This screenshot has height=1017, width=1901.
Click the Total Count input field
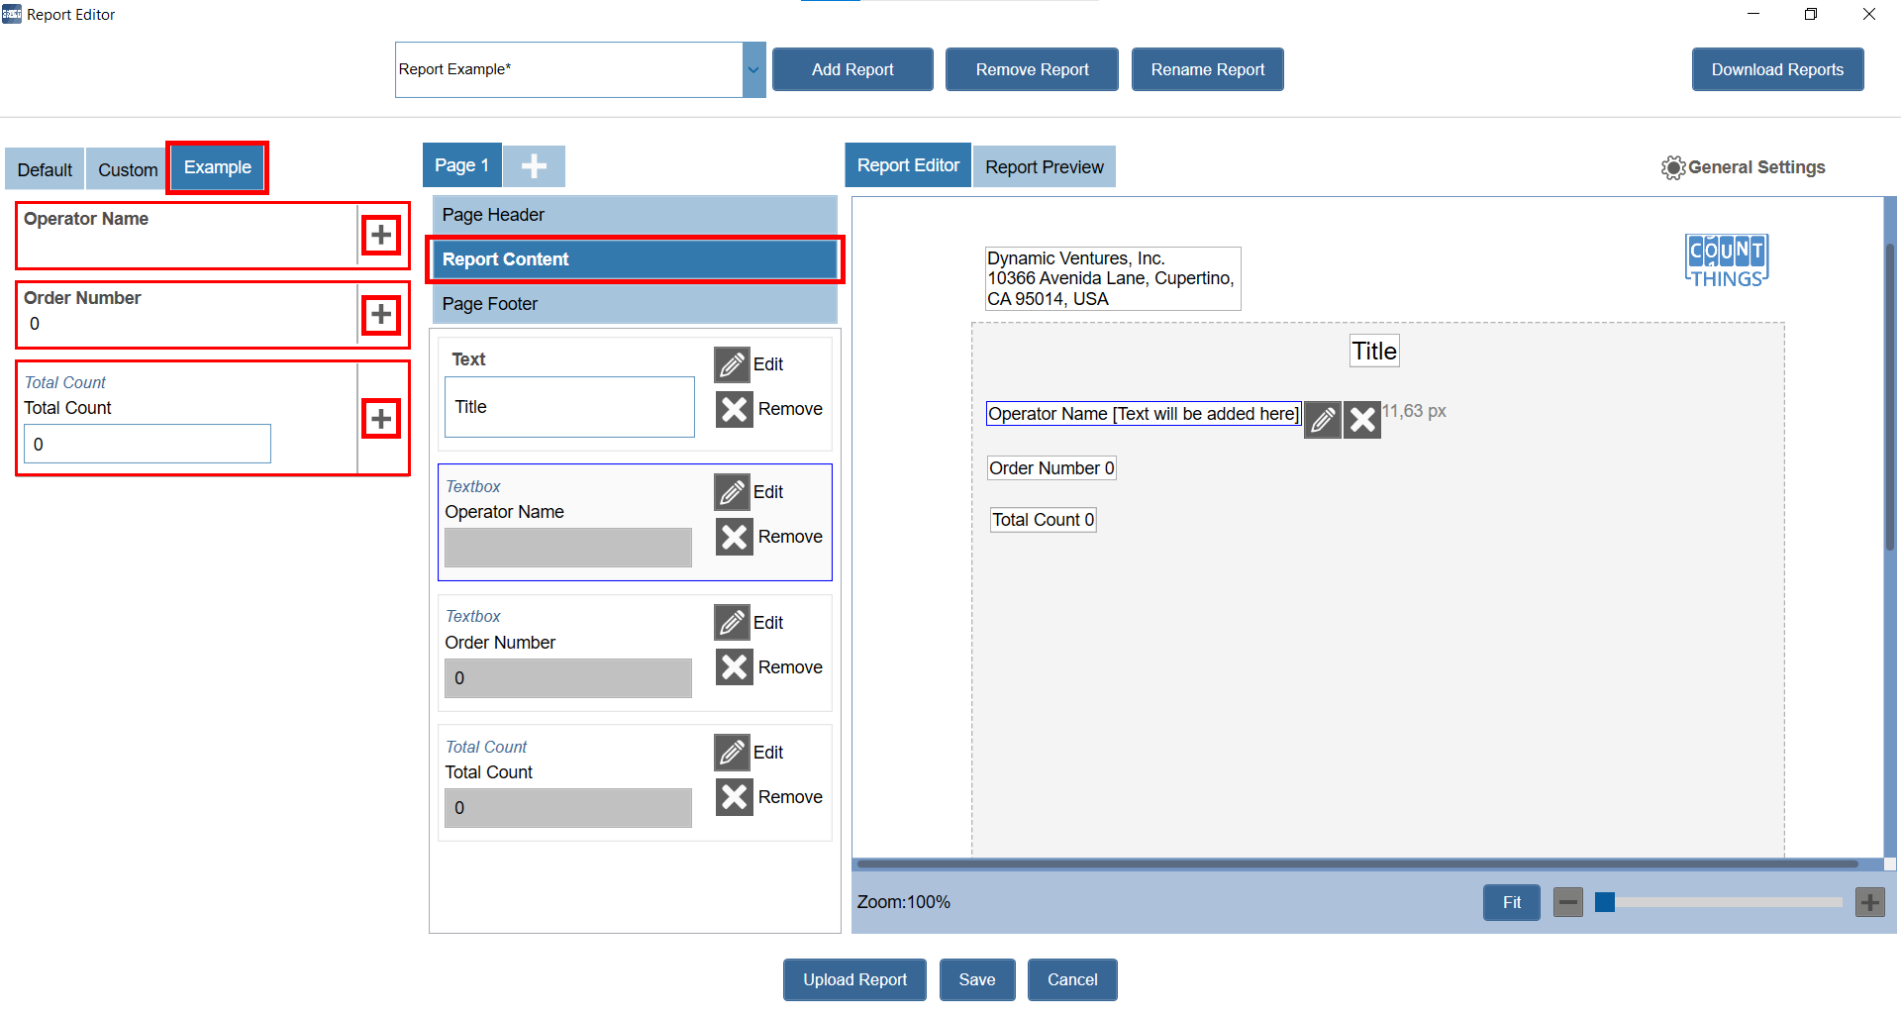pyautogui.click(x=148, y=445)
